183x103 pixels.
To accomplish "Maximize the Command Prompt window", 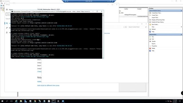I will (x=97, y=11).
